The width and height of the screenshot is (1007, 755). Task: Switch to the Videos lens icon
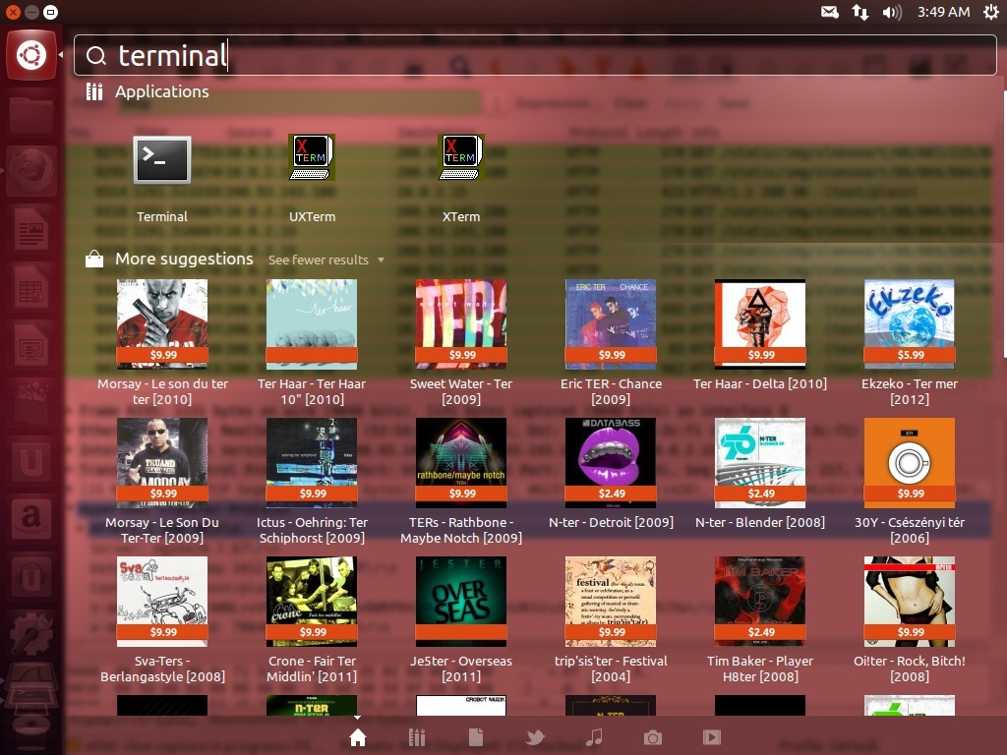coord(712,737)
